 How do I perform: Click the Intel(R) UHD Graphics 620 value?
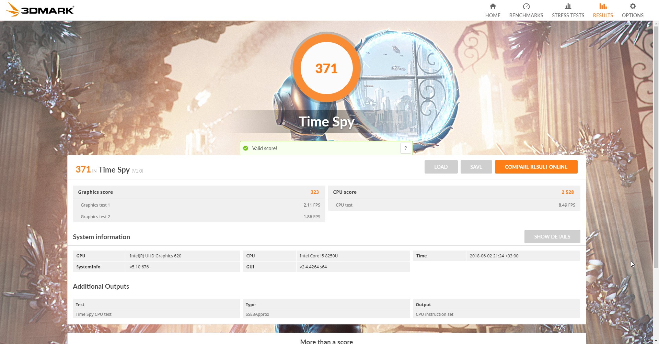click(x=155, y=256)
